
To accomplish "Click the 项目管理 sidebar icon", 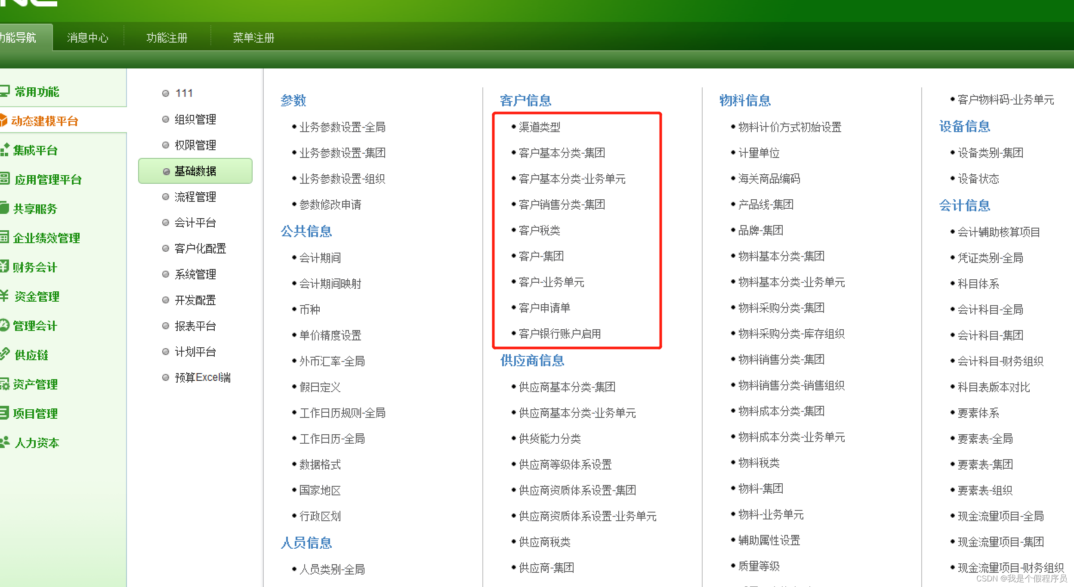I will [4, 413].
